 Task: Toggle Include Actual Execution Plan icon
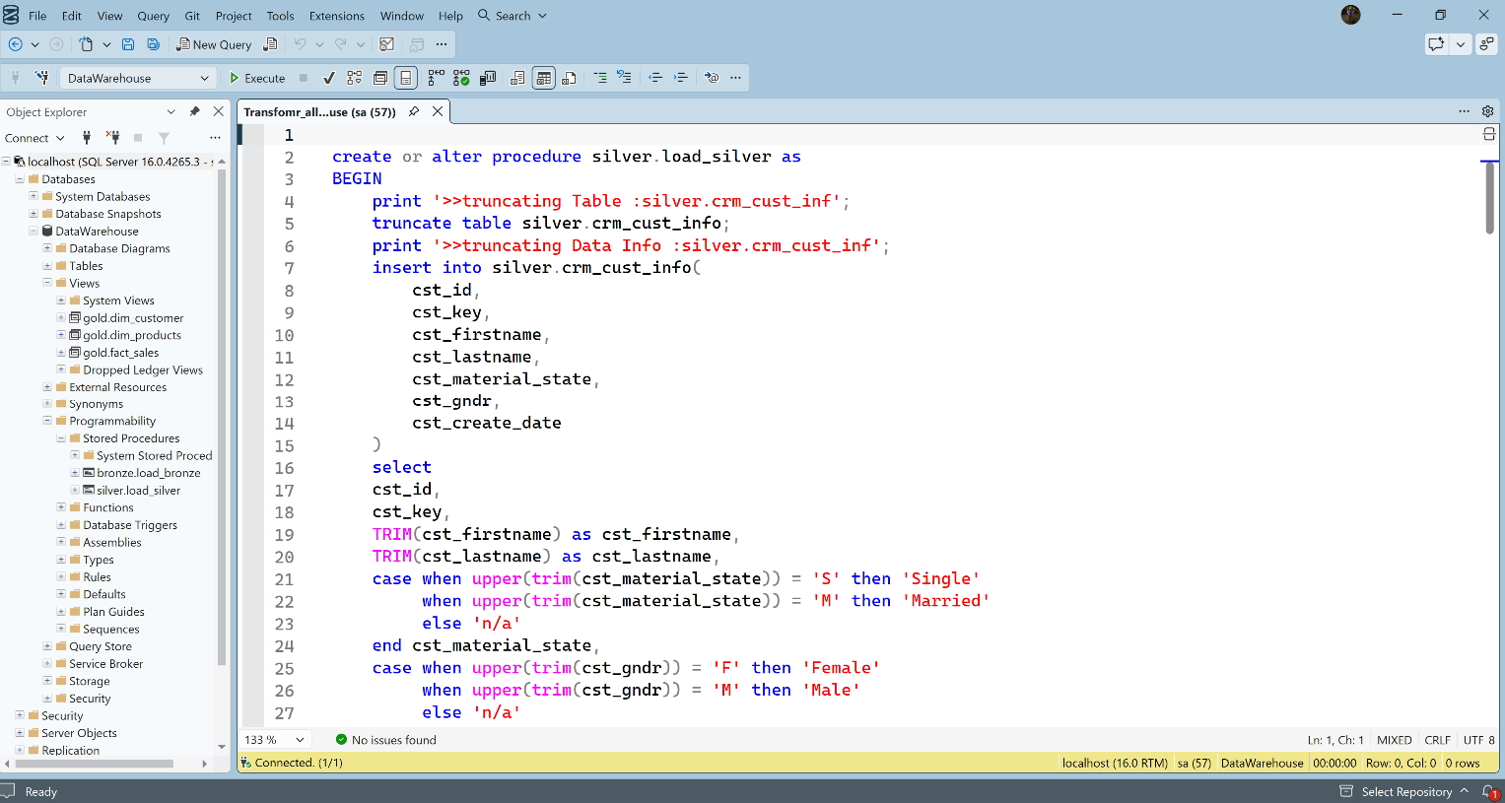point(436,78)
